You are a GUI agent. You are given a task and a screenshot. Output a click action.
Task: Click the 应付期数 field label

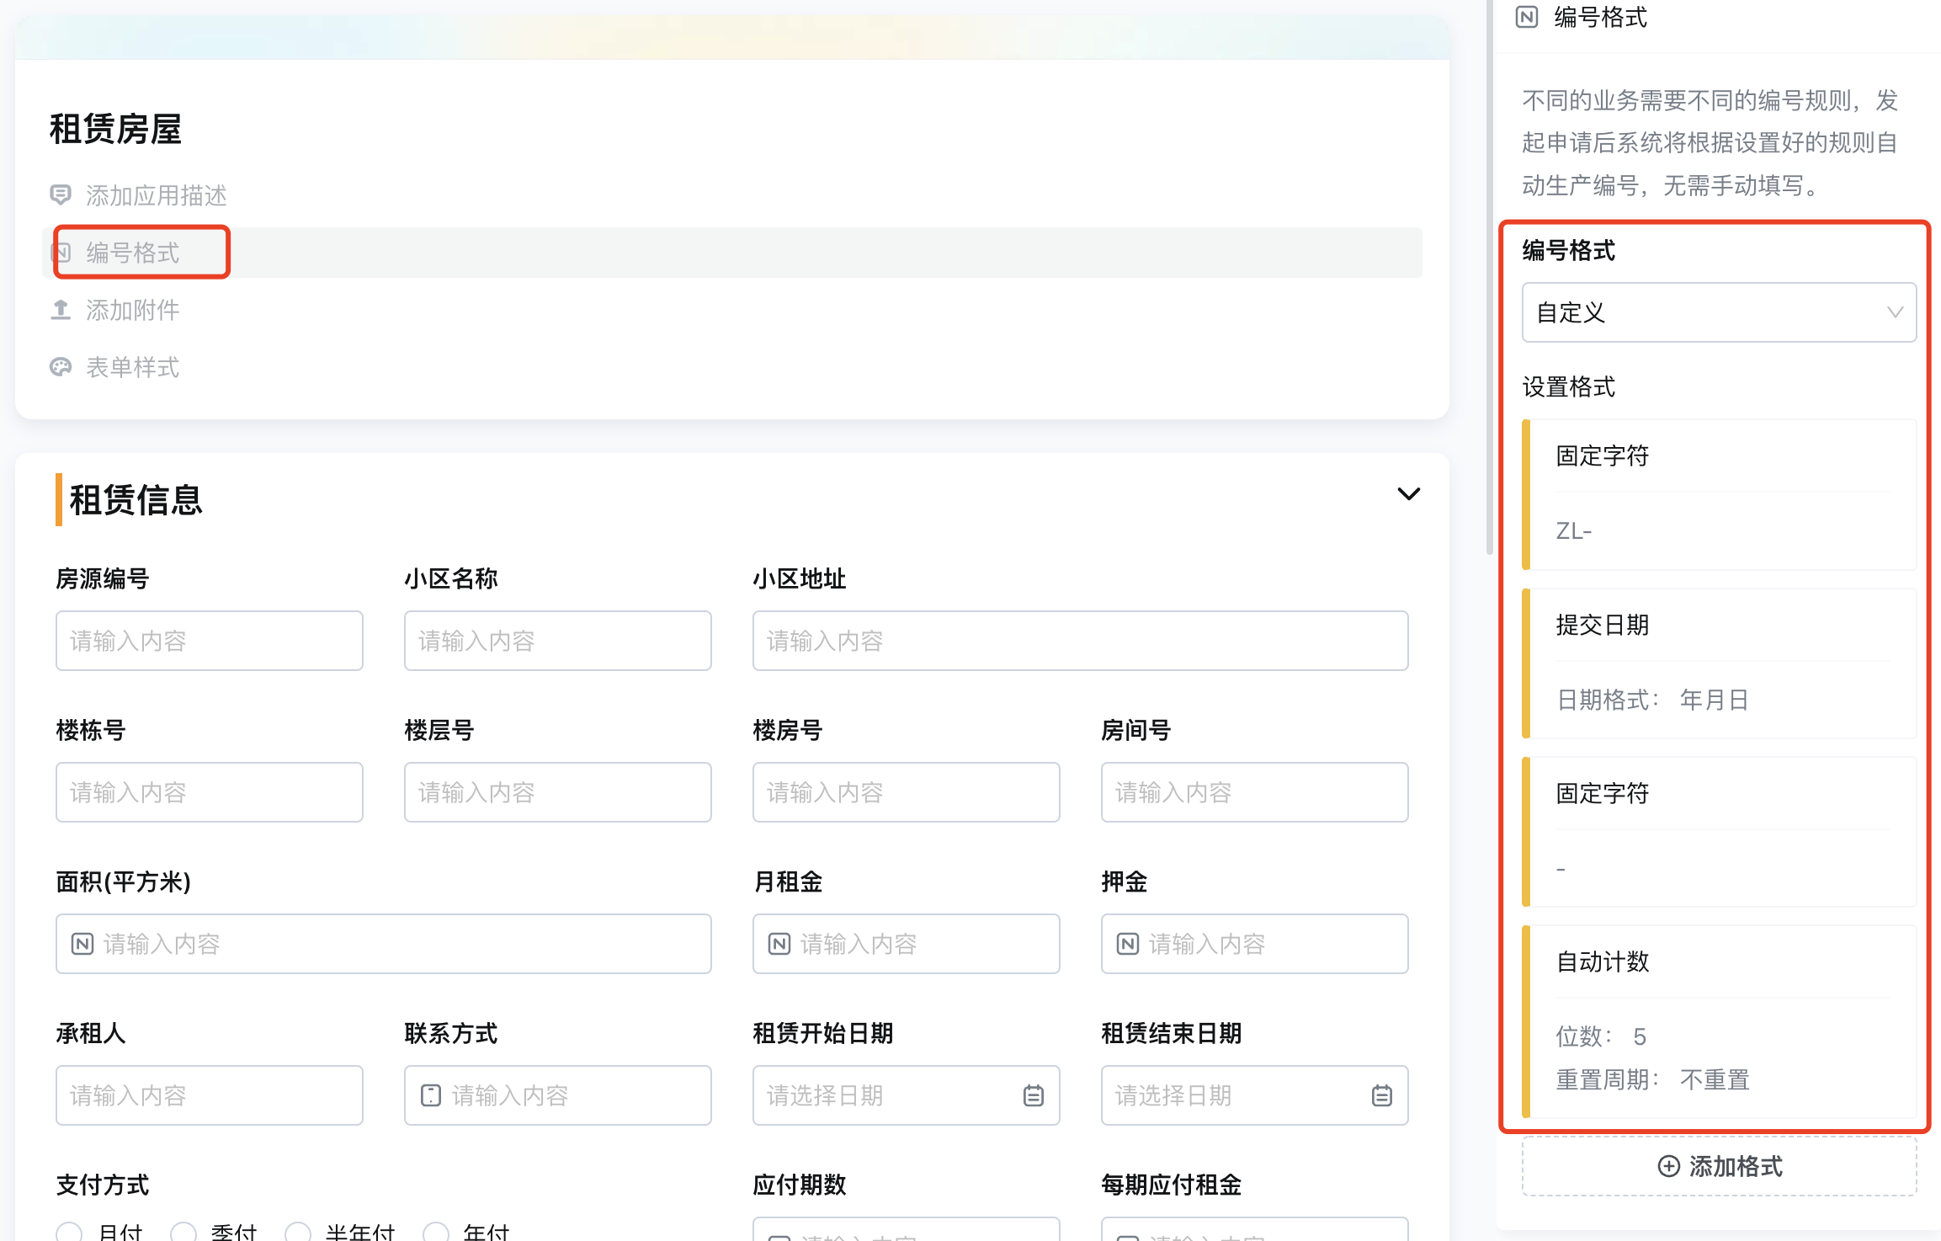tap(800, 1185)
